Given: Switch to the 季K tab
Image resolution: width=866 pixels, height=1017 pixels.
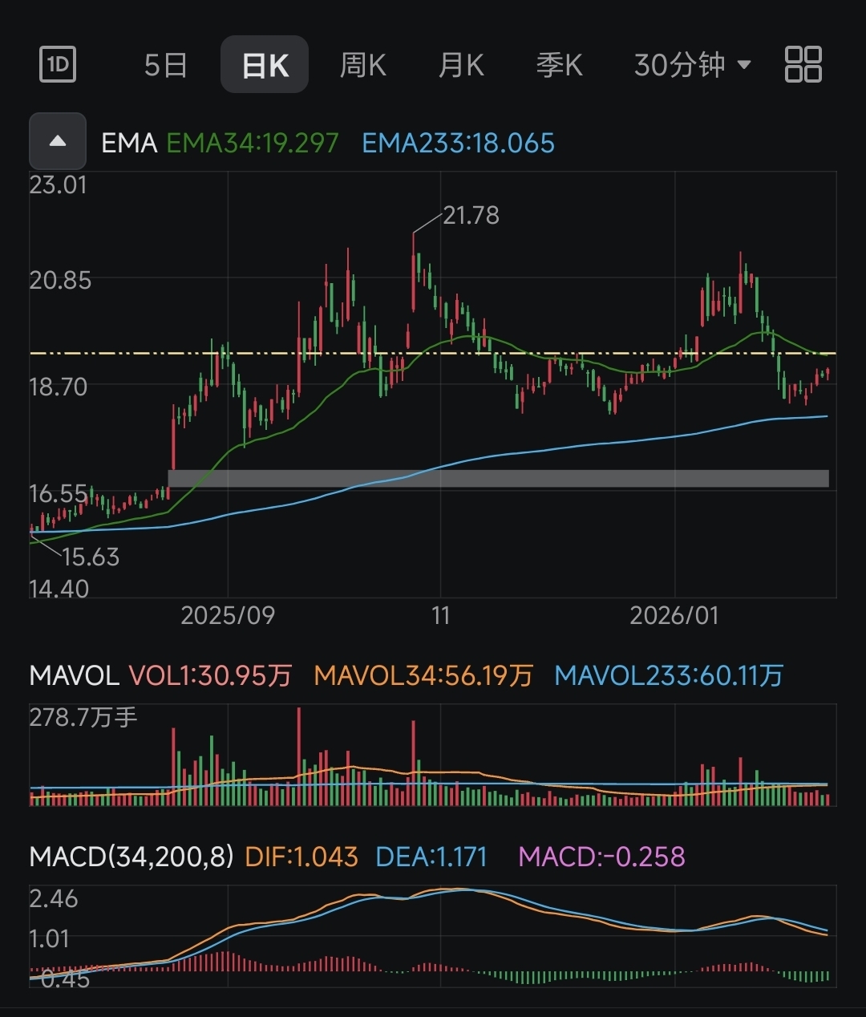Looking at the screenshot, I should 560,65.
